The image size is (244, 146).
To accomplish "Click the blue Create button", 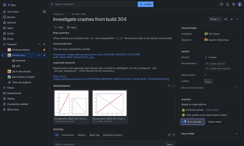I will click(x=145, y=4).
